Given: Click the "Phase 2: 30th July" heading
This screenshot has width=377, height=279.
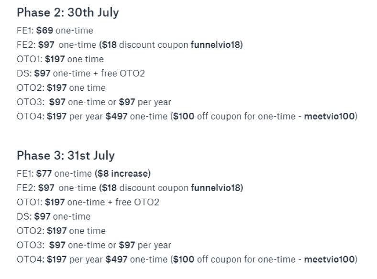Looking at the screenshot, I should [x=67, y=13].
